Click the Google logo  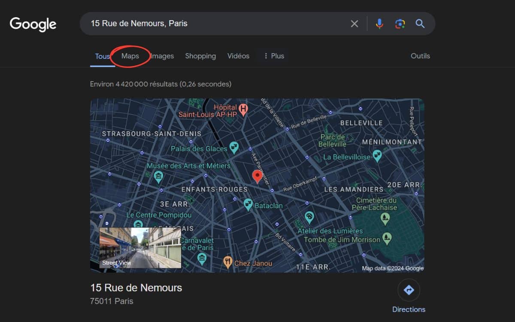point(33,24)
